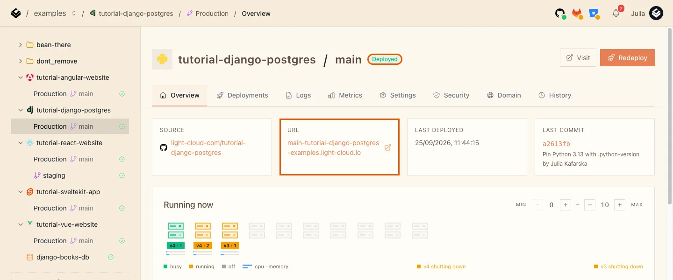The height and width of the screenshot is (280, 673).
Task: Open the main-tutorial-django-postgres URL link
Action: click(333, 147)
